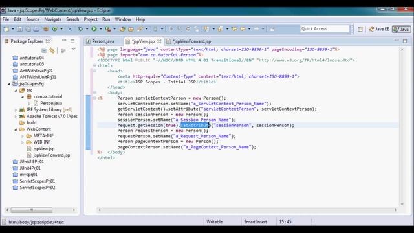This screenshot has height=233, width=414.
Task: Click the green Run button icon
Action: click(94, 28)
